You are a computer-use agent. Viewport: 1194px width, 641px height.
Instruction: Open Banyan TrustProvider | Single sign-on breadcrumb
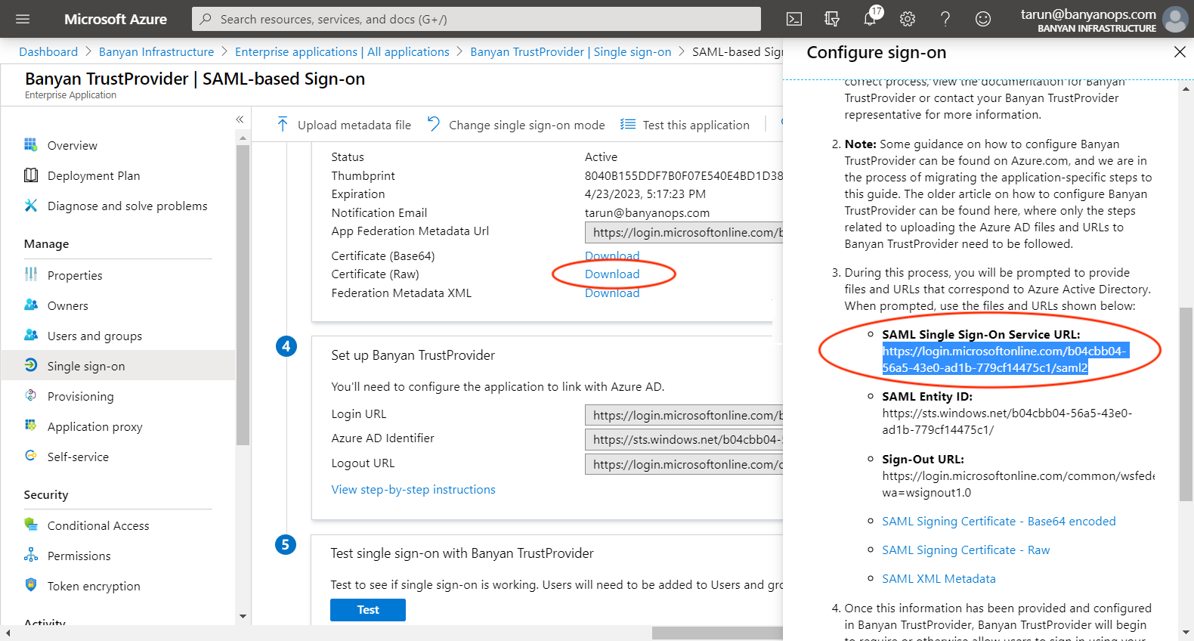pos(571,51)
